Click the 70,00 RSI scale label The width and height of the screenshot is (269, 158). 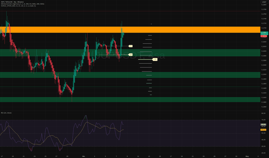[263, 120]
